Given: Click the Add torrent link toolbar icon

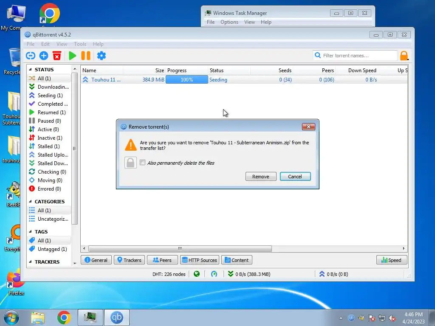Looking at the screenshot, I should (31, 56).
